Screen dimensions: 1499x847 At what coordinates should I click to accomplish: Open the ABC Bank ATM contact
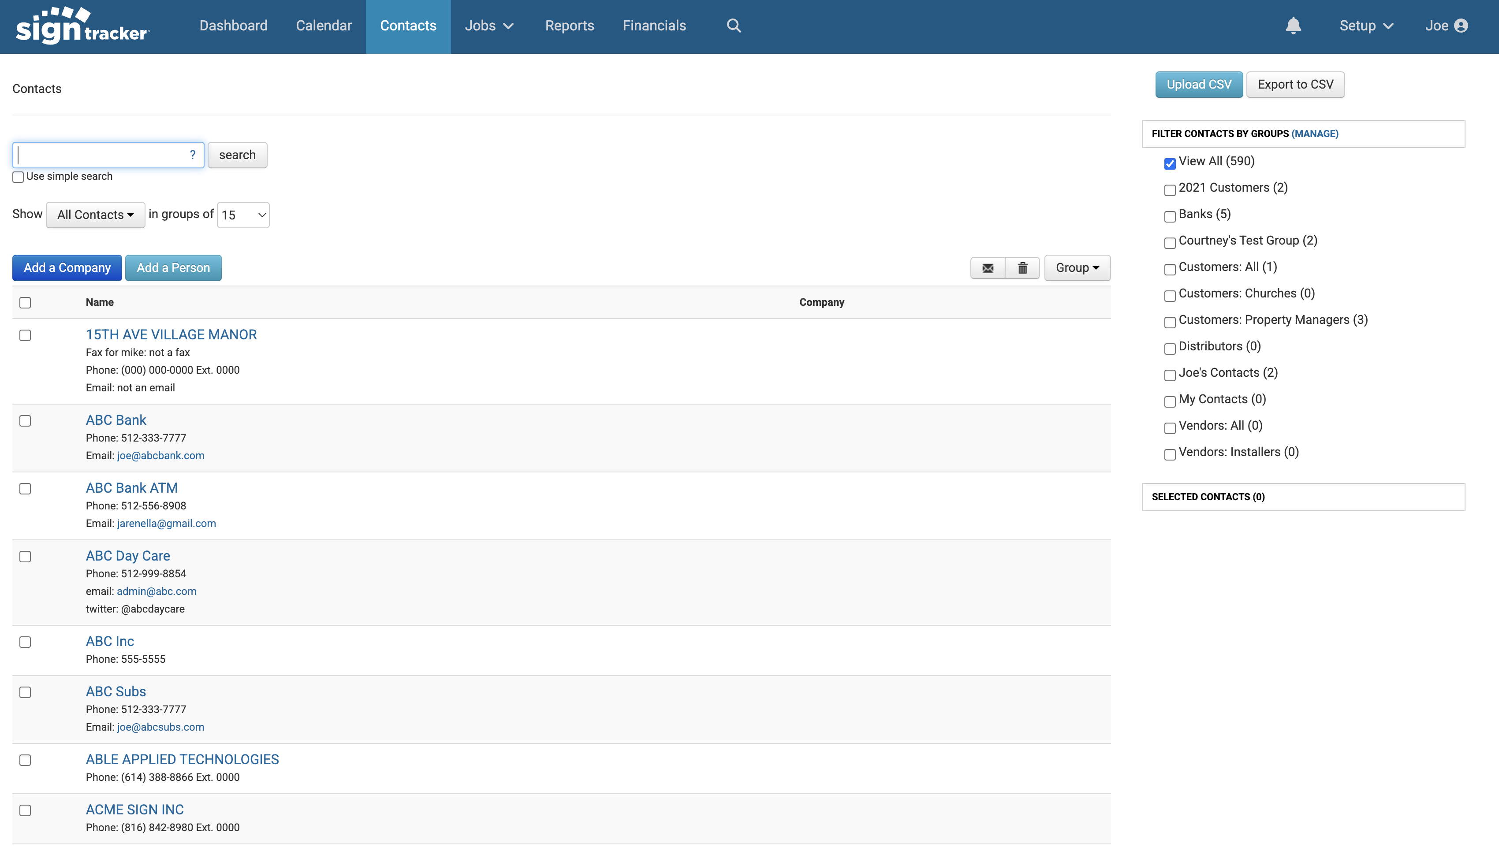(x=131, y=488)
